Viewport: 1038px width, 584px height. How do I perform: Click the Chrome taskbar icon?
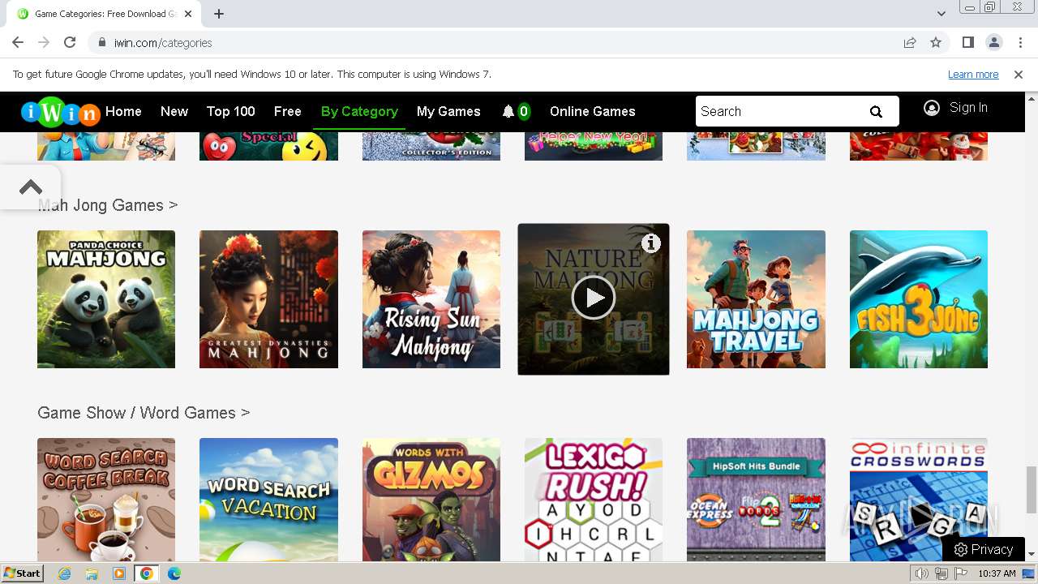146,573
